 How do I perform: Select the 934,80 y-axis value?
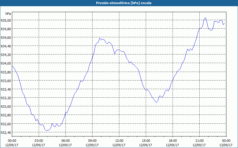coord(6,29)
